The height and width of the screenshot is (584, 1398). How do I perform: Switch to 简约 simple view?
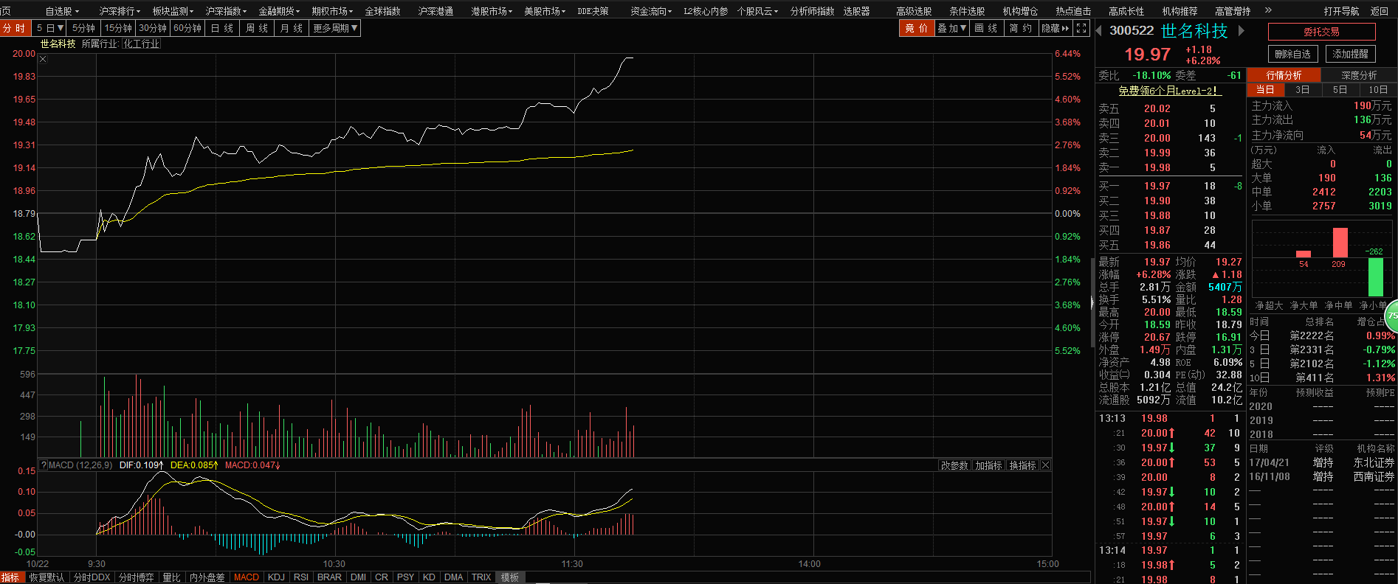[1020, 28]
